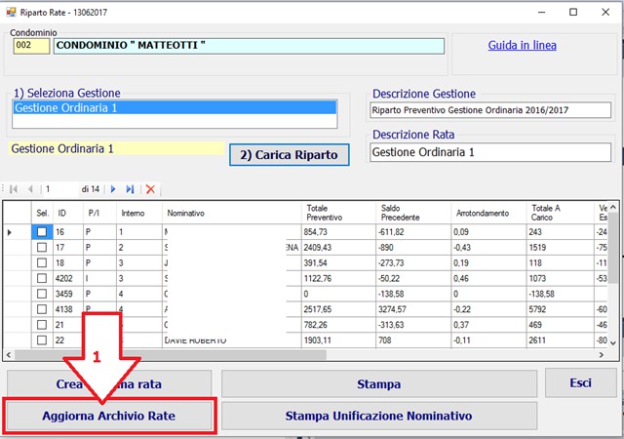Enable the checkbox for ID 21
Viewport: 624px width, 439px height.
point(42,325)
